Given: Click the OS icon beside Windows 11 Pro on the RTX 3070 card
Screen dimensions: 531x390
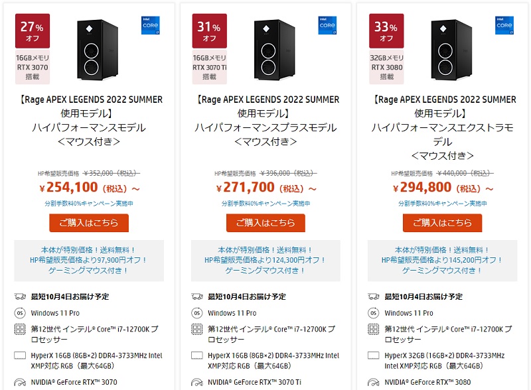Looking at the screenshot, I should pos(20,313).
